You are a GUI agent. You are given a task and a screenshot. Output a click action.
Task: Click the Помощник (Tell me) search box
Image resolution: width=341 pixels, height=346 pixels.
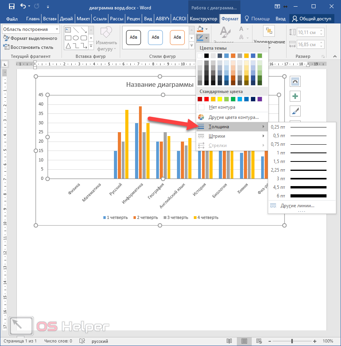pos(258,19)
